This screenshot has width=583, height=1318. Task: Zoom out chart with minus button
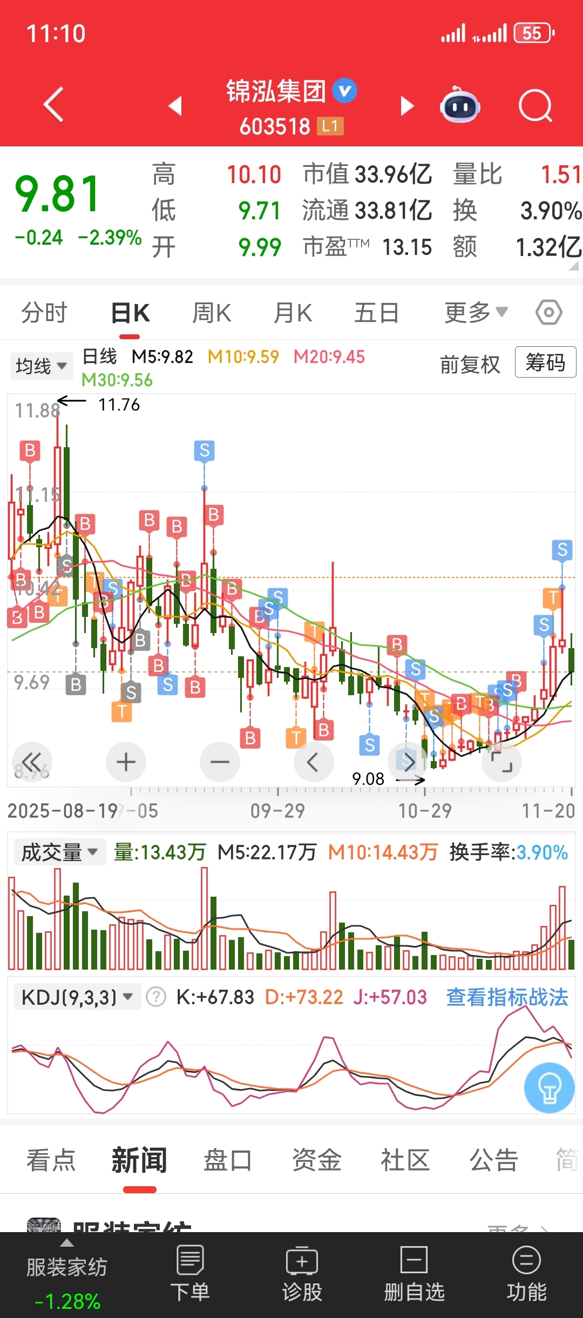coord(220,762)
